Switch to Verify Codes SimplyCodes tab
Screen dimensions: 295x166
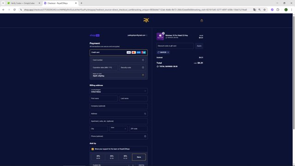click(x=23, y=3)
